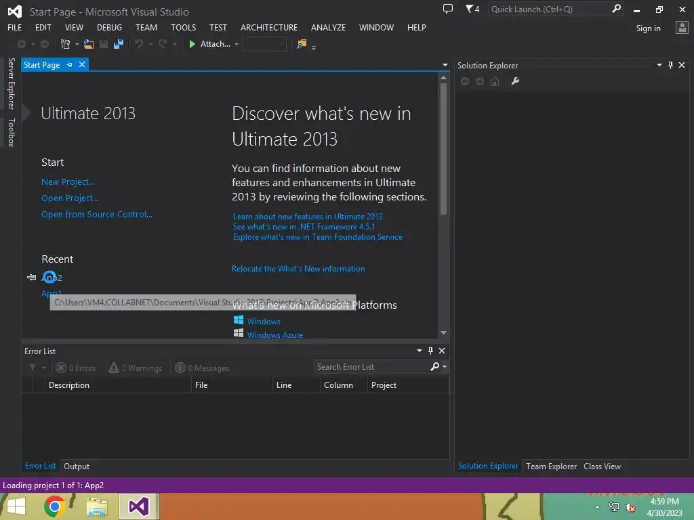
Task: Click the Find in Files toolbar icon
Action: pyautogui.click(x=302, y=44)
